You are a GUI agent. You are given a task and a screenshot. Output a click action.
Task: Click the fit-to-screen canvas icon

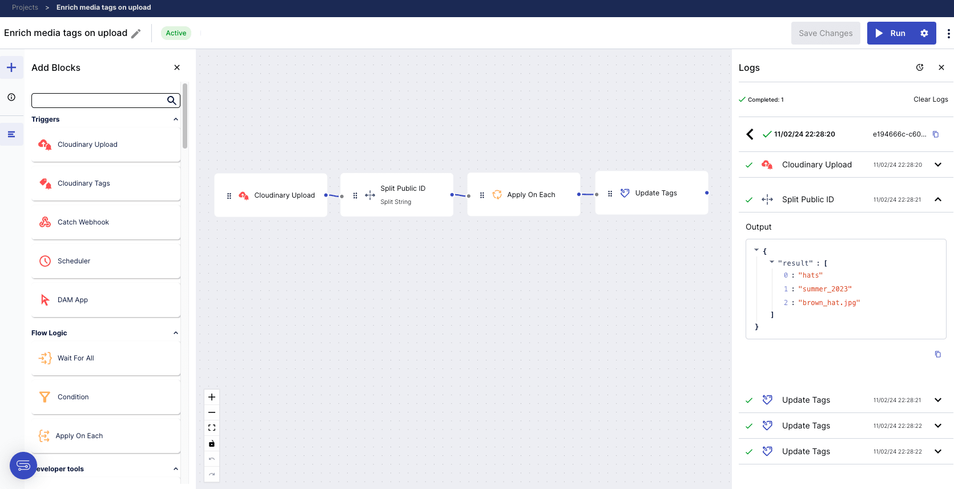[212, 428]
